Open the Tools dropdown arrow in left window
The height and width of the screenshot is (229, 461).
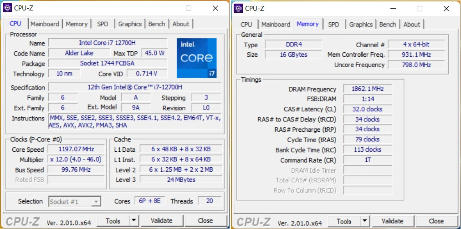(x=133, y=221)
